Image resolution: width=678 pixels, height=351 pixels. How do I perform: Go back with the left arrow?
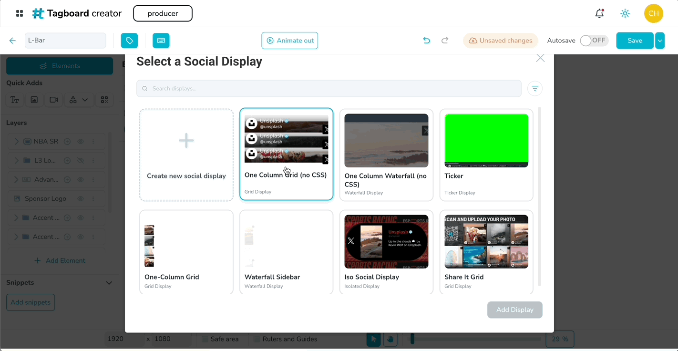(12, 41)
